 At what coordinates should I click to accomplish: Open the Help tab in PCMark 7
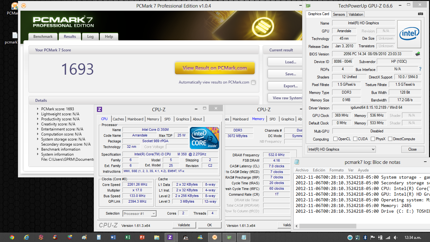coord(109,37)
